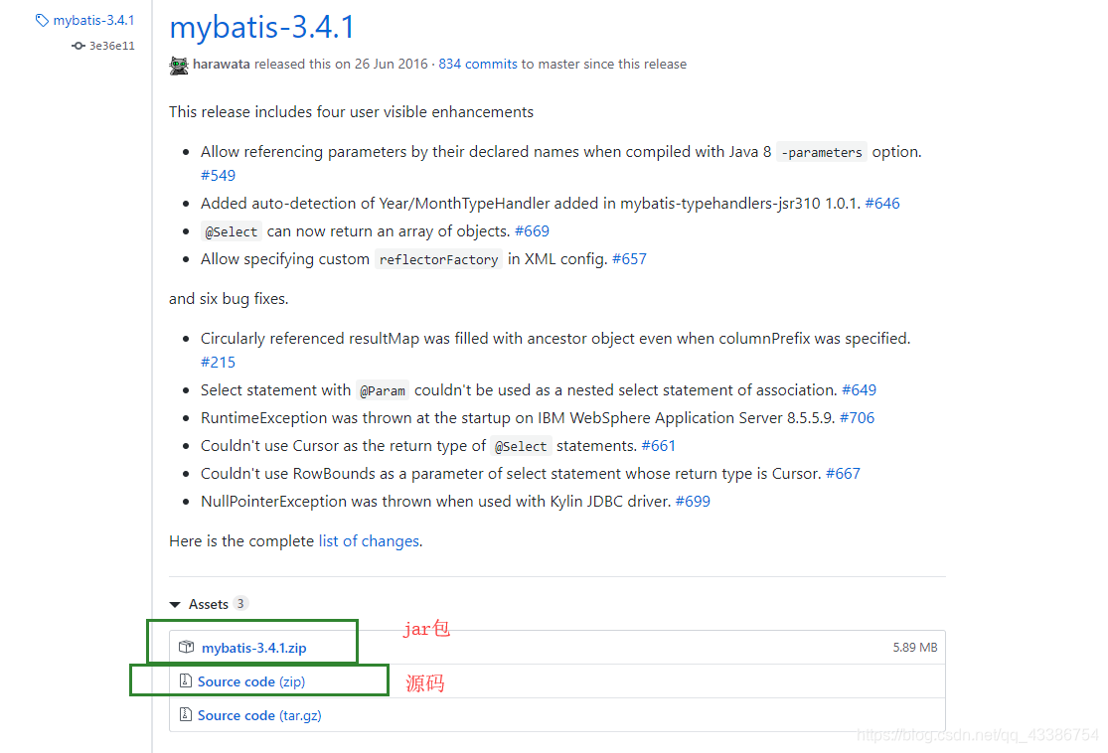Visit harawata's profile link

pos(222,65)
